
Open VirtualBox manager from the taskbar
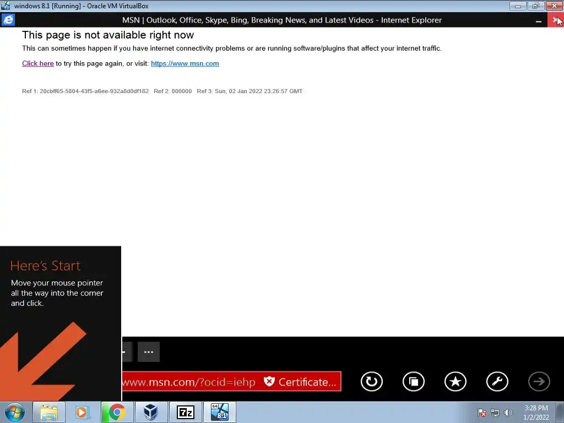tap(151, 412)
